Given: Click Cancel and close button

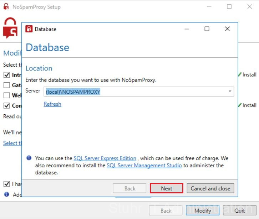Looking at the screenshot, I should click(x=210, y=188).
